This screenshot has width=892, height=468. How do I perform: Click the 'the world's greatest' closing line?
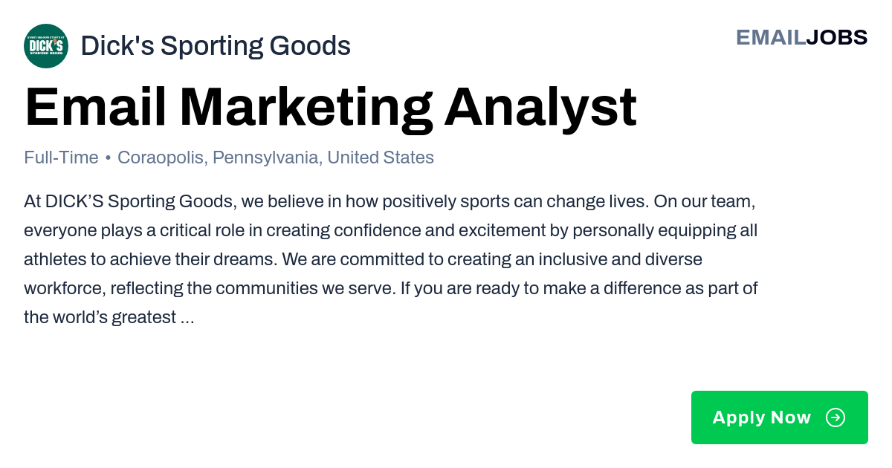coord(100,318)
